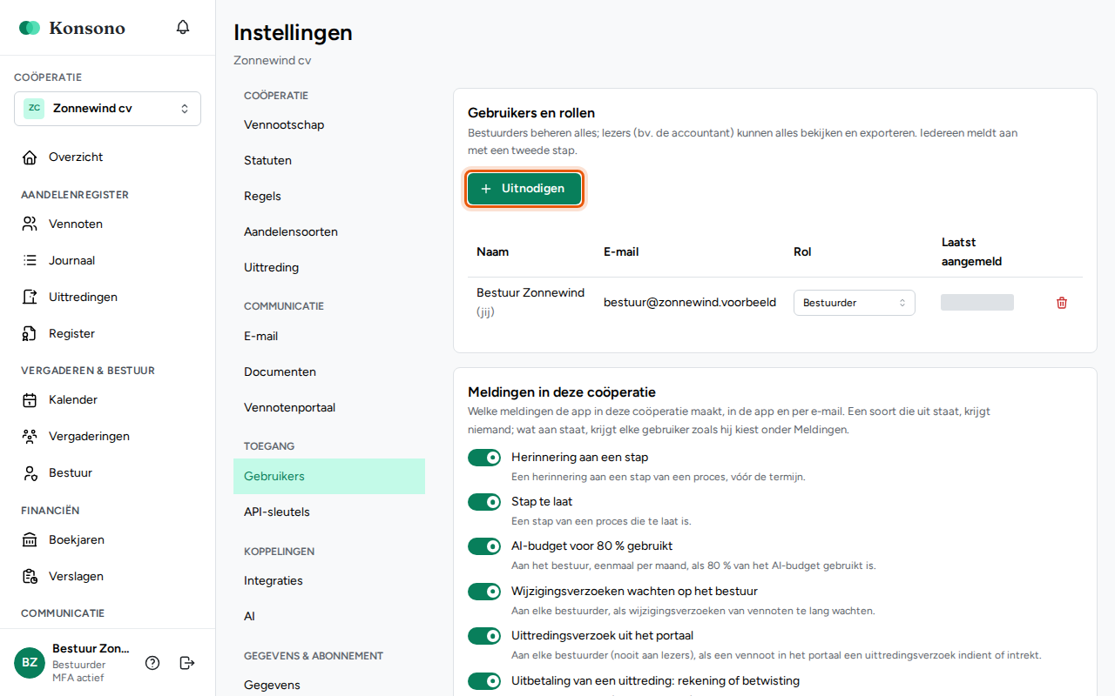The width and height of the screenshot is (1115, 696).
Task: Open Verslagen sidebar icon
Action: 30,577
